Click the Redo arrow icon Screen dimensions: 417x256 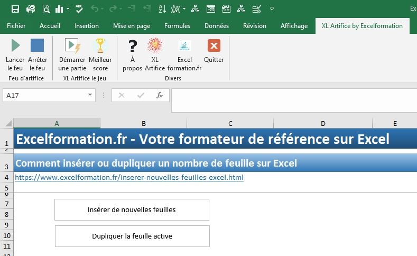pyautogui.click(x=113, y=9)
